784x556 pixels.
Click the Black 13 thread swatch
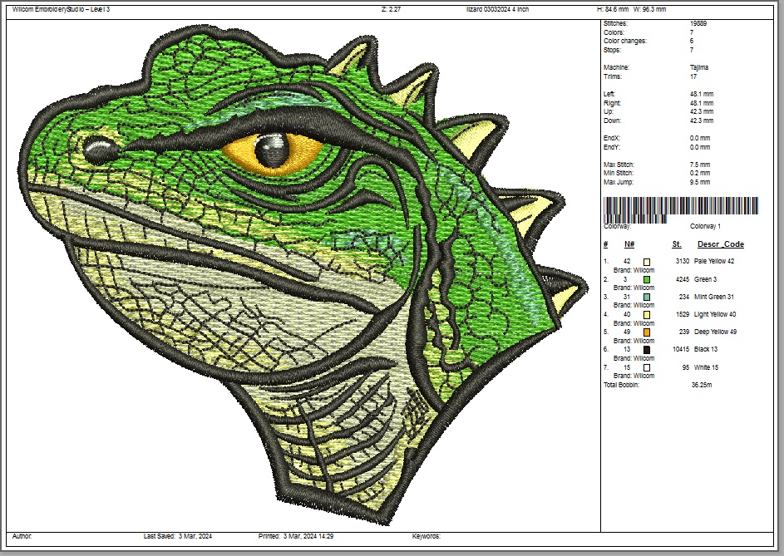647,350
